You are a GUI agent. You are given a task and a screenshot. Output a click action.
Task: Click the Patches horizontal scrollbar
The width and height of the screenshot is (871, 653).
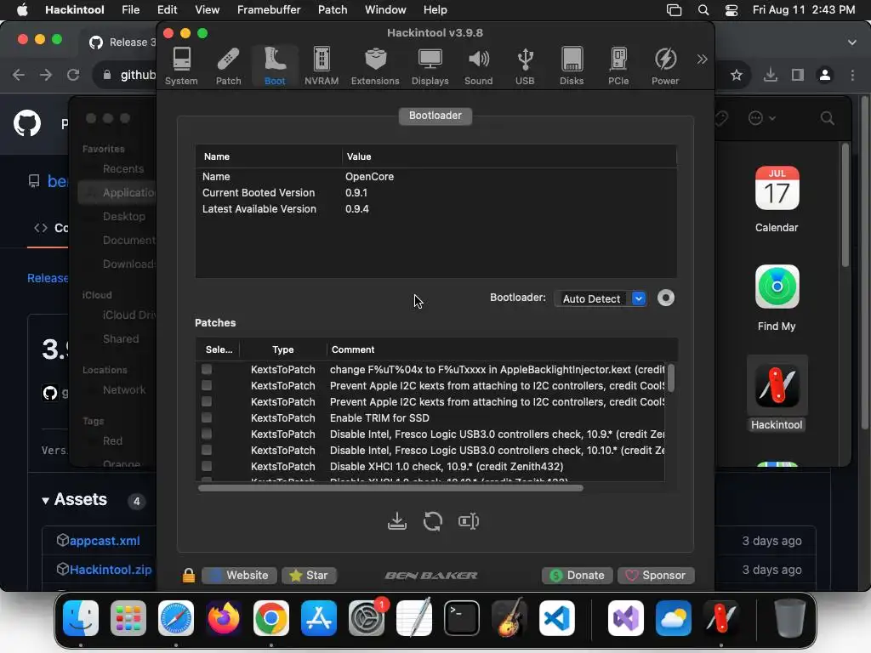click(x=390, y=487)
